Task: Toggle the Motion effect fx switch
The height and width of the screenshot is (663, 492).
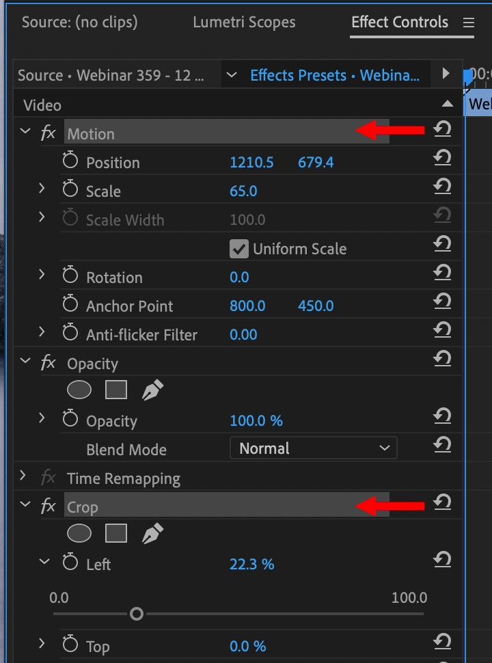Action: [48, 133]
